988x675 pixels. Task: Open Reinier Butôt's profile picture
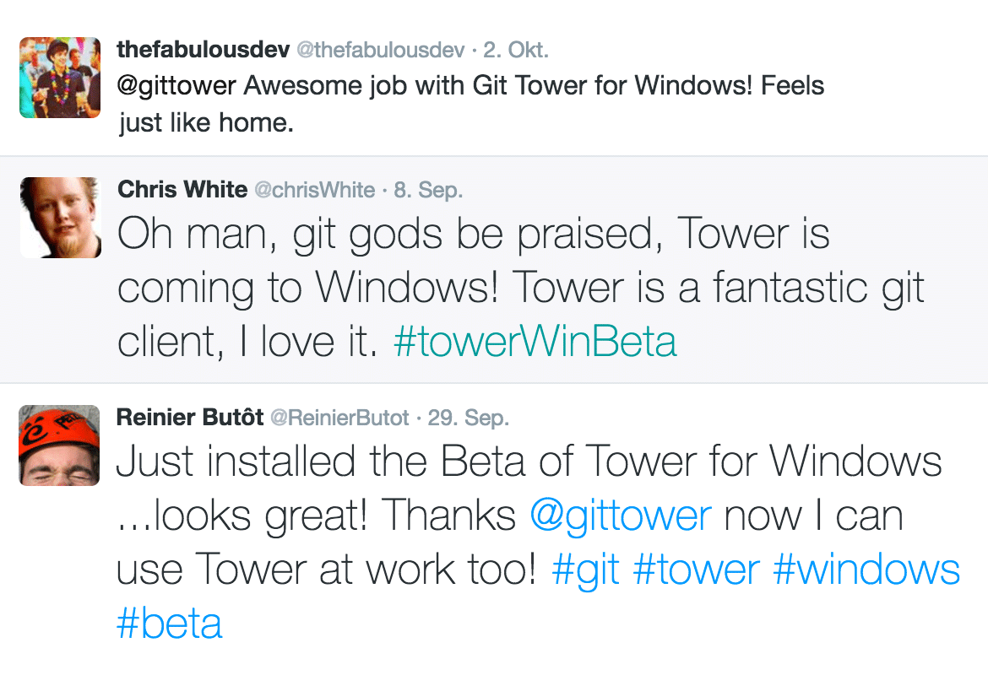pyautogui.click(x=59, y=446)
